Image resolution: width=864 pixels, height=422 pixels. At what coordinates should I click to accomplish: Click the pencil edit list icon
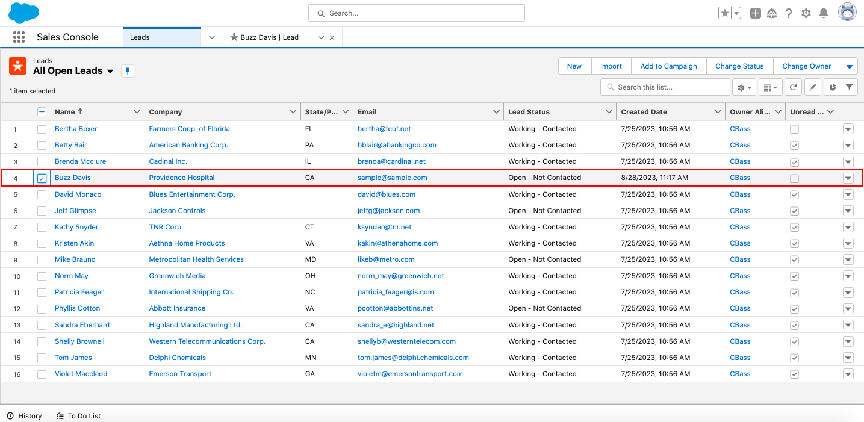pos(813,87)
